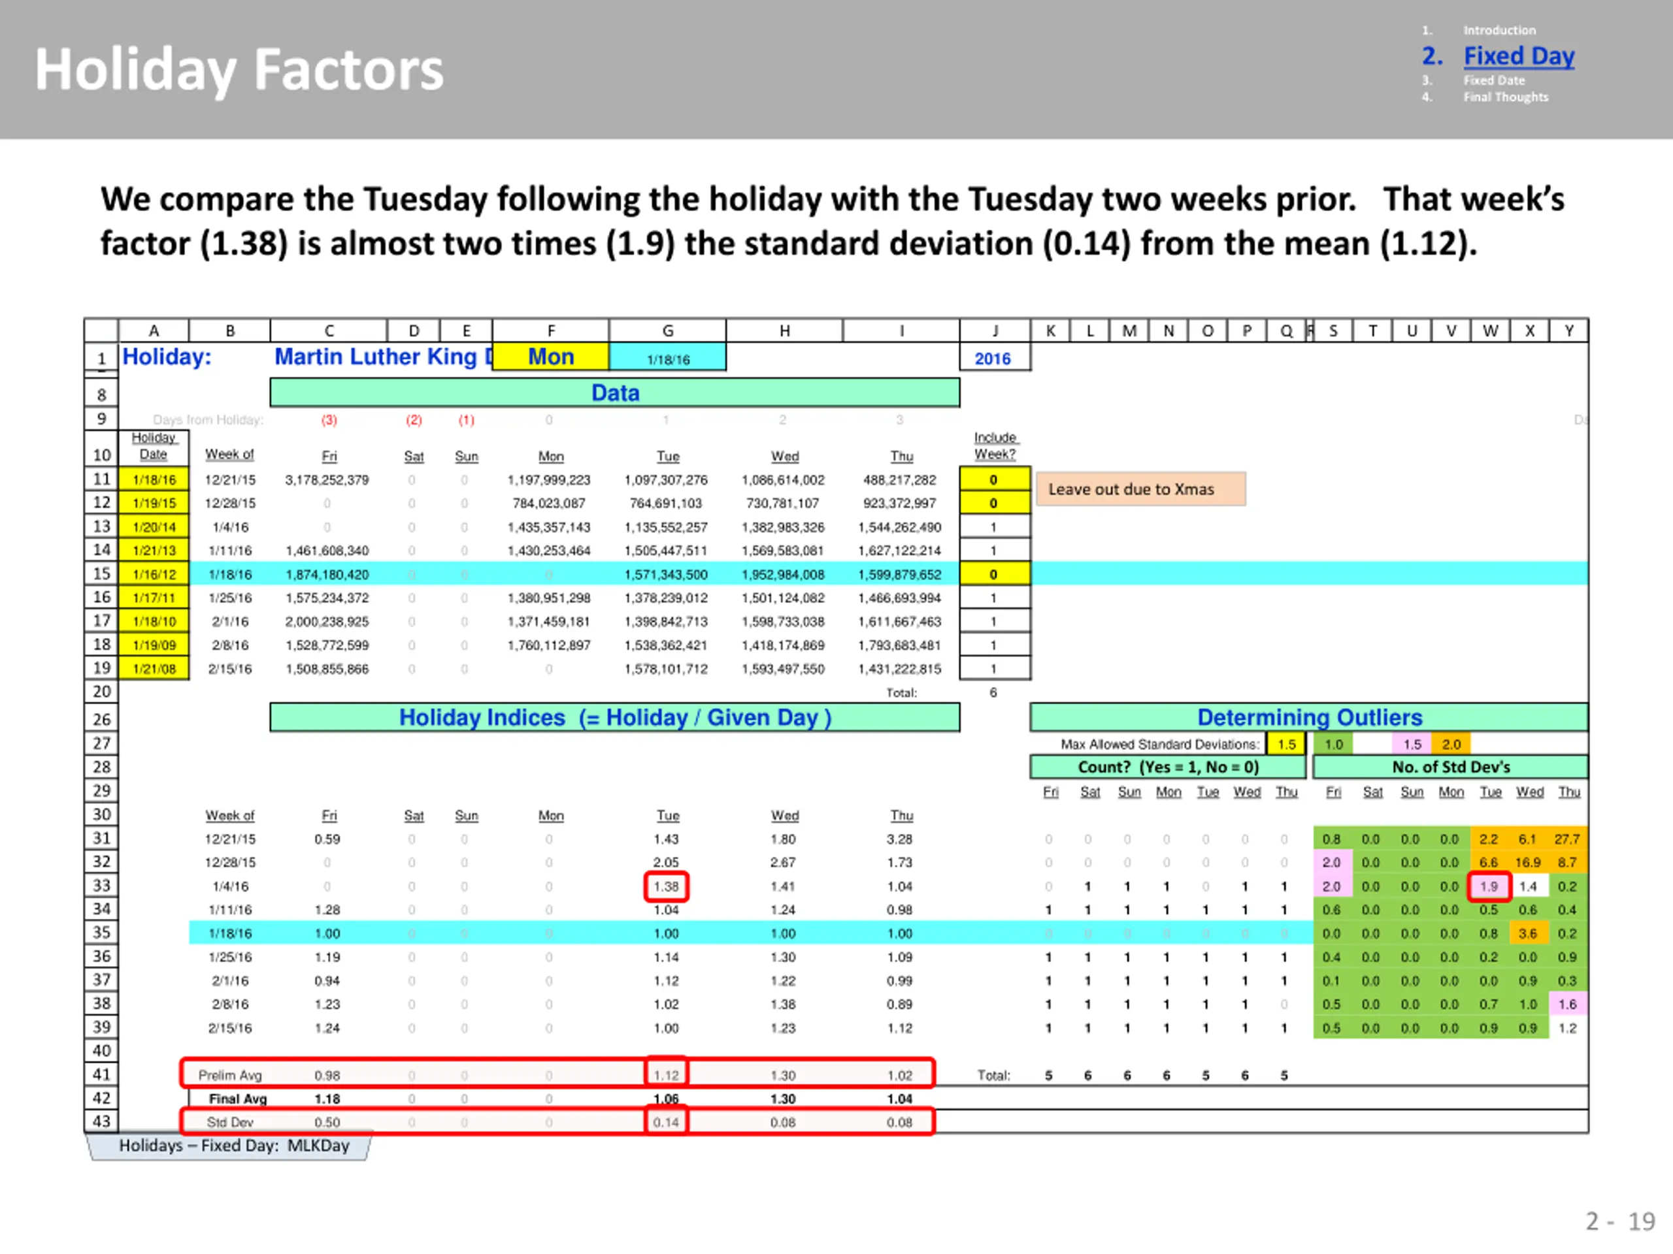Select the red-boxed 1.38 Tue index cell
Viewport: 1673px width, 1254px height.
click(667, 886)
